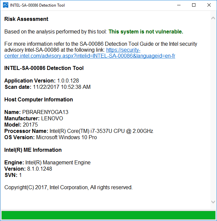Viewport: 217px width, 221px height.
Task: Click Processor Name i7-3537U text
Action: tap(102, 131)
